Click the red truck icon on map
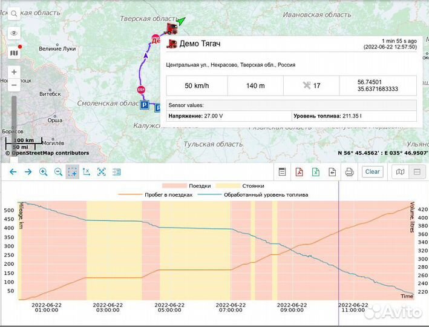 171,29
